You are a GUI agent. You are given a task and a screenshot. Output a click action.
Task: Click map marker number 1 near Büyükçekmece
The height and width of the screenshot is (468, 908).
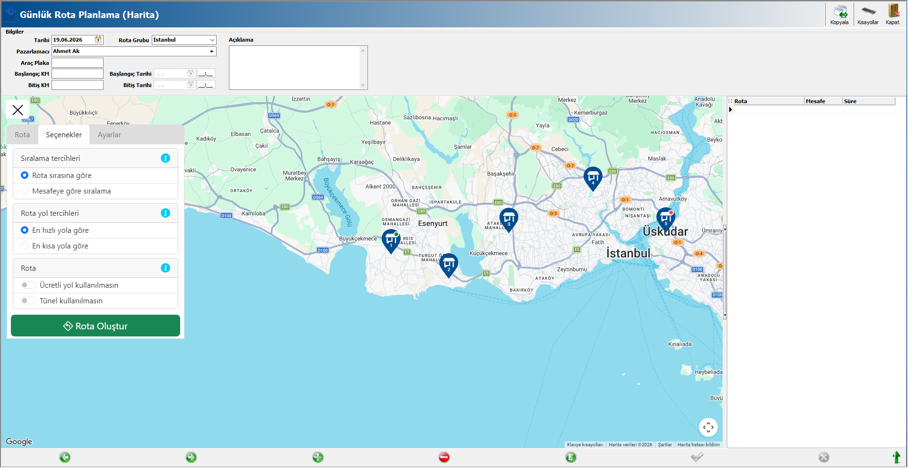[391, 241]
